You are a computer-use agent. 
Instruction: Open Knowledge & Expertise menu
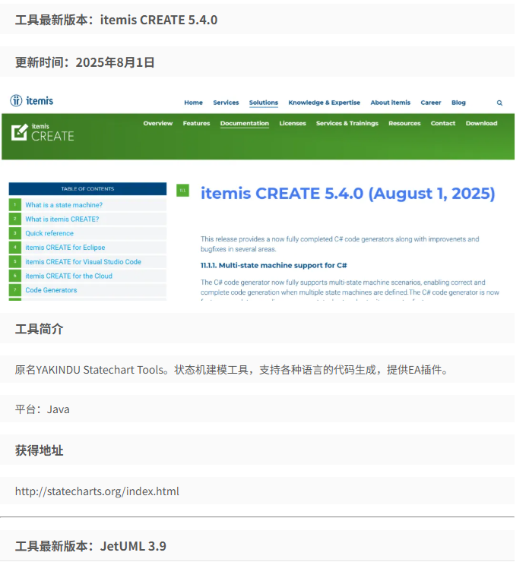(x=324, y=103)
